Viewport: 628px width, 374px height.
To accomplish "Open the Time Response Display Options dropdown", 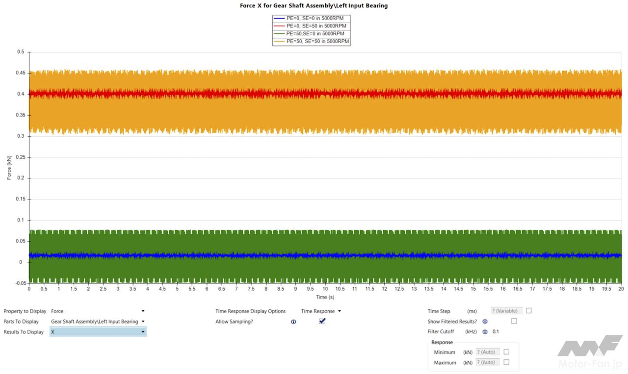I will click(x=321, y=311).
